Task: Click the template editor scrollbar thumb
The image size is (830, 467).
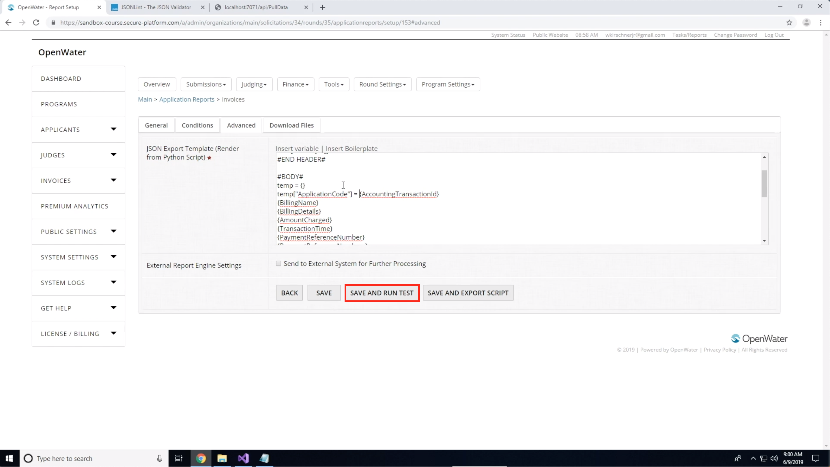Action: click(764, 183)
